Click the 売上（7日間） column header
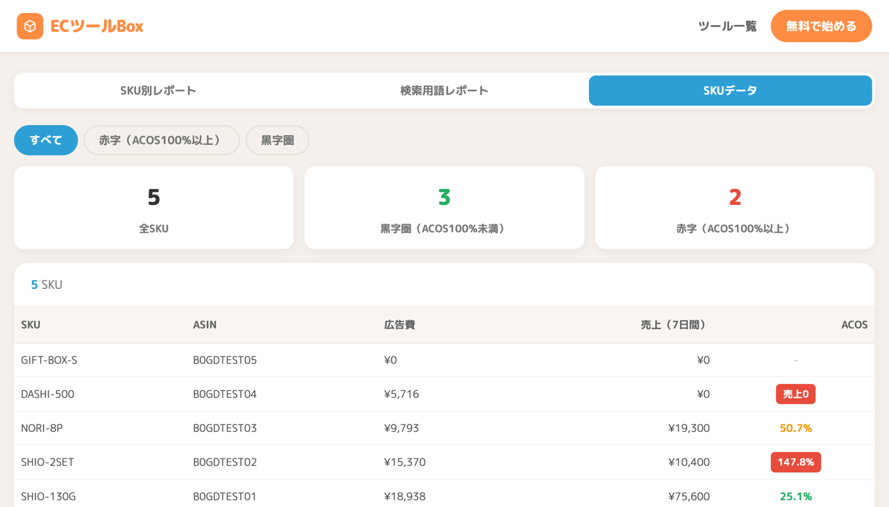889x507 pixels. tap(675, 325)
